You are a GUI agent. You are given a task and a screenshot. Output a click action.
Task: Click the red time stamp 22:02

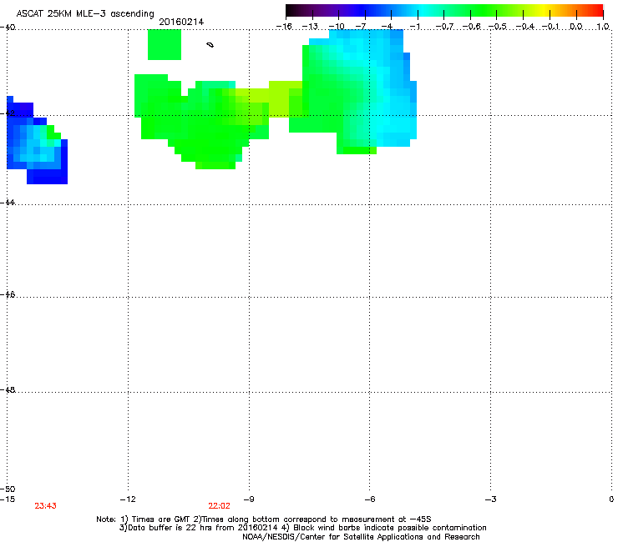[219, 506]
